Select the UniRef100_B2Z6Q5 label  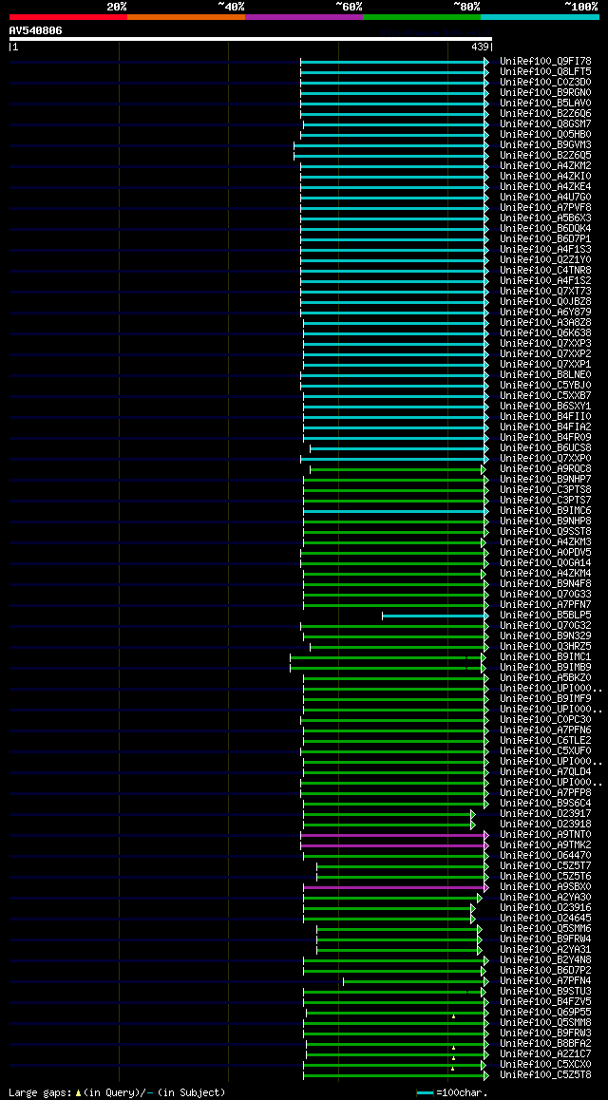545,156
